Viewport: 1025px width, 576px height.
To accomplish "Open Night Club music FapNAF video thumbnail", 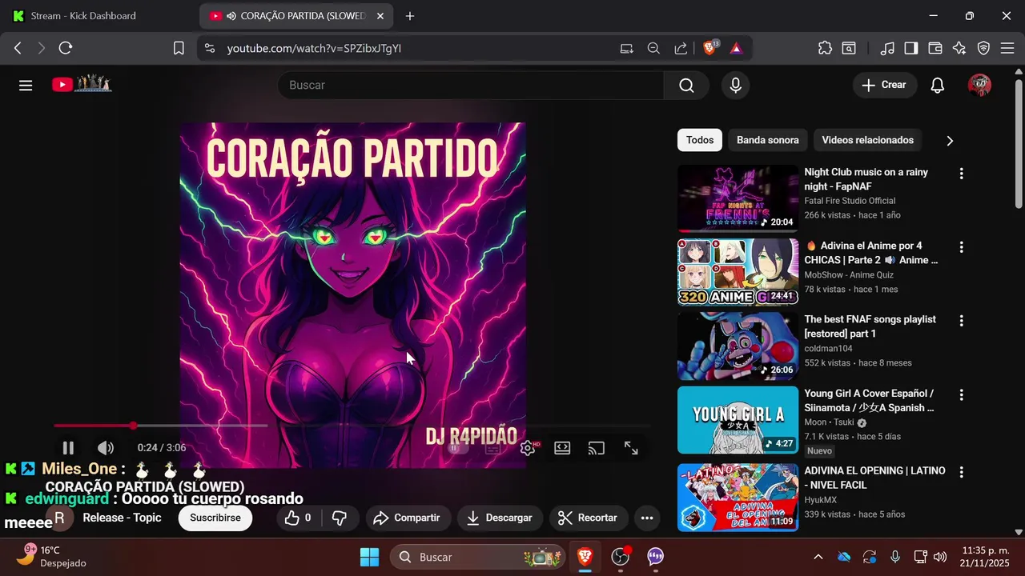I will click(x=738, y=198).
